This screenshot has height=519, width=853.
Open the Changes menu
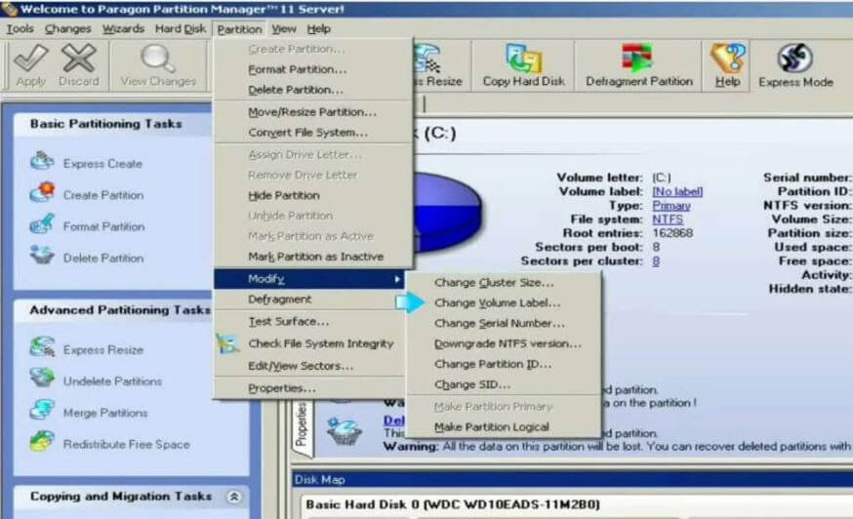pos(68,29)
